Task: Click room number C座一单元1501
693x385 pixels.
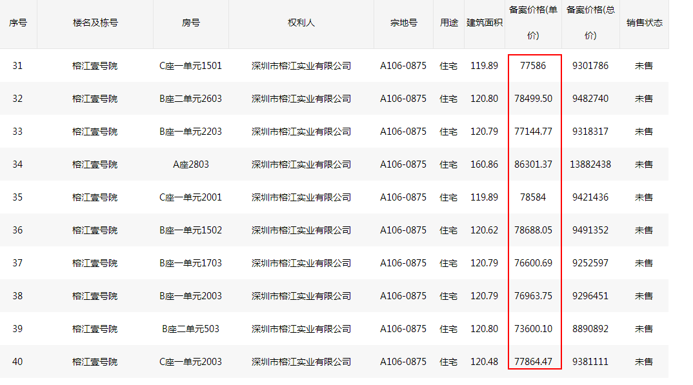Action: [x=190, y=66]
